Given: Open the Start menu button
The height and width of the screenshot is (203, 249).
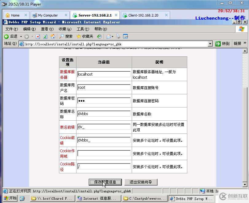Looking at the screenshot, I should [x=10, y=198].
